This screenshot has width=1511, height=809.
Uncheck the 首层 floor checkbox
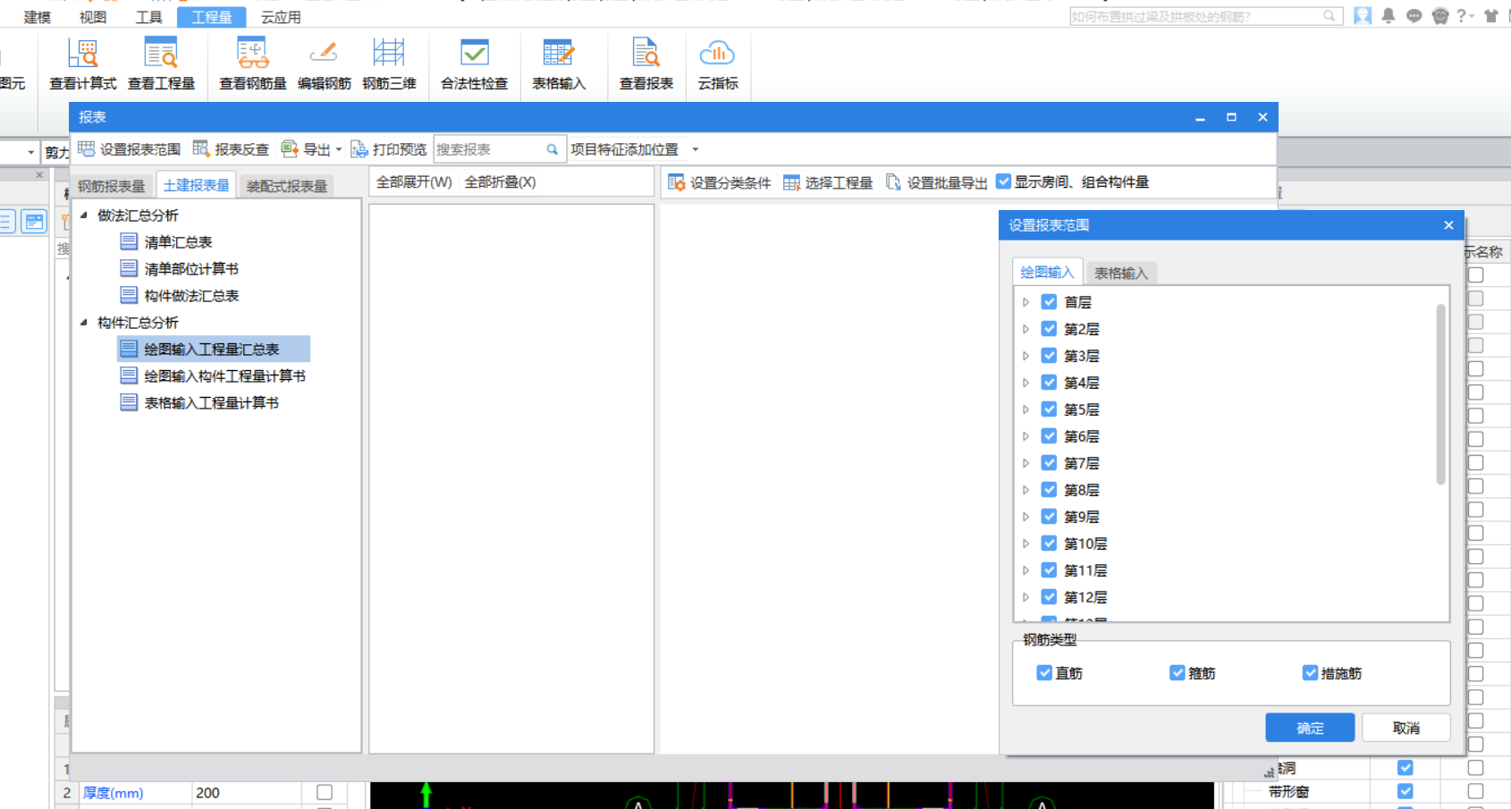pyautogui.click(x=1050, y=302)
